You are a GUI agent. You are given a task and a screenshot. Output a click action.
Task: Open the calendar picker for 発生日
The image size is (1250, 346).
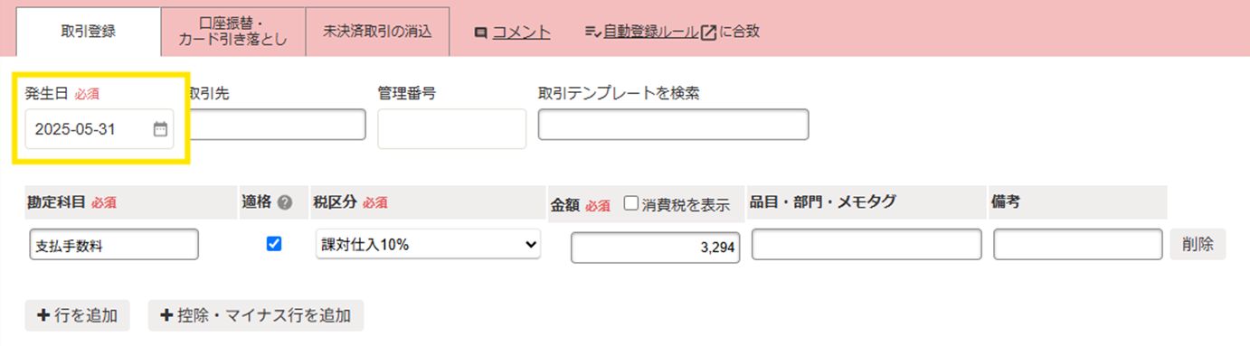click(x=160, y=129)
